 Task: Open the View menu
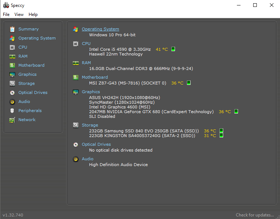click(x=19, y=15)
